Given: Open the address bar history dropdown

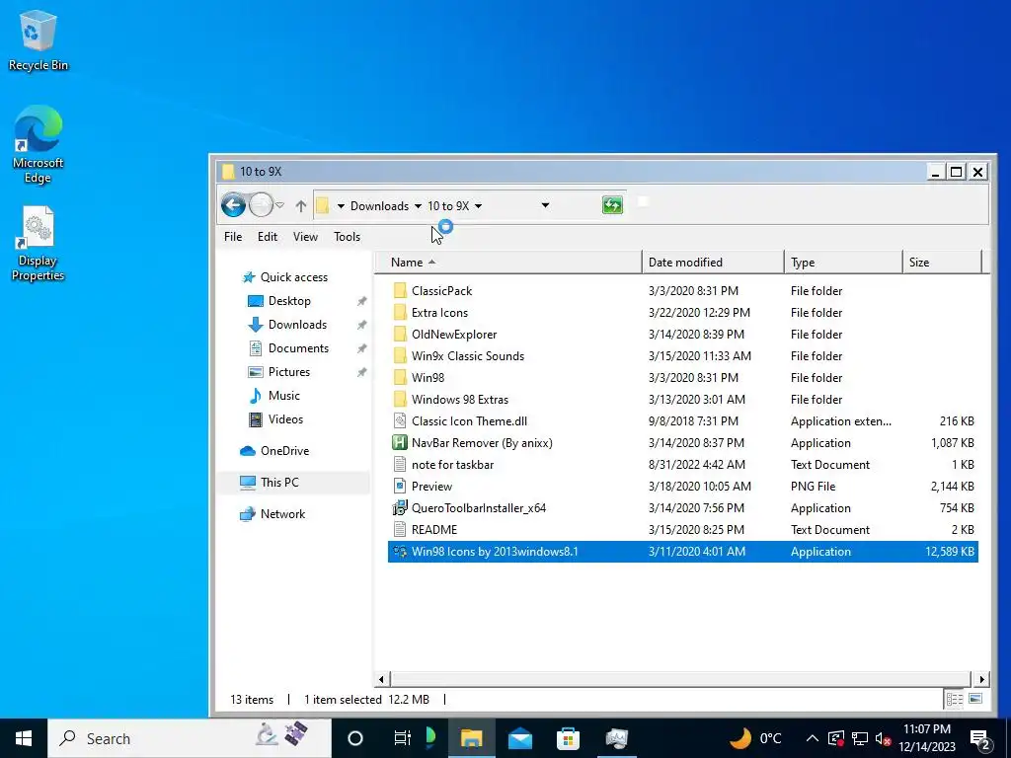Looking at the screenshot, I should (x=545, y=205).
